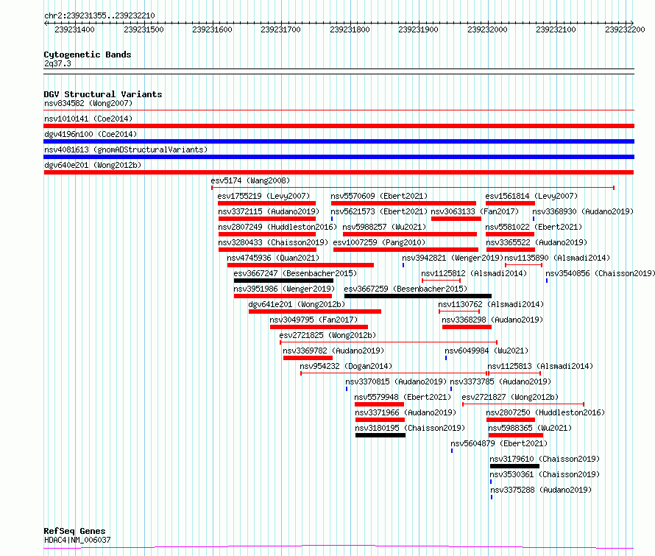Select esv3667259 (Besenbacher2015) label
Viewport: 655px width, 556px height.
point(406,289)
